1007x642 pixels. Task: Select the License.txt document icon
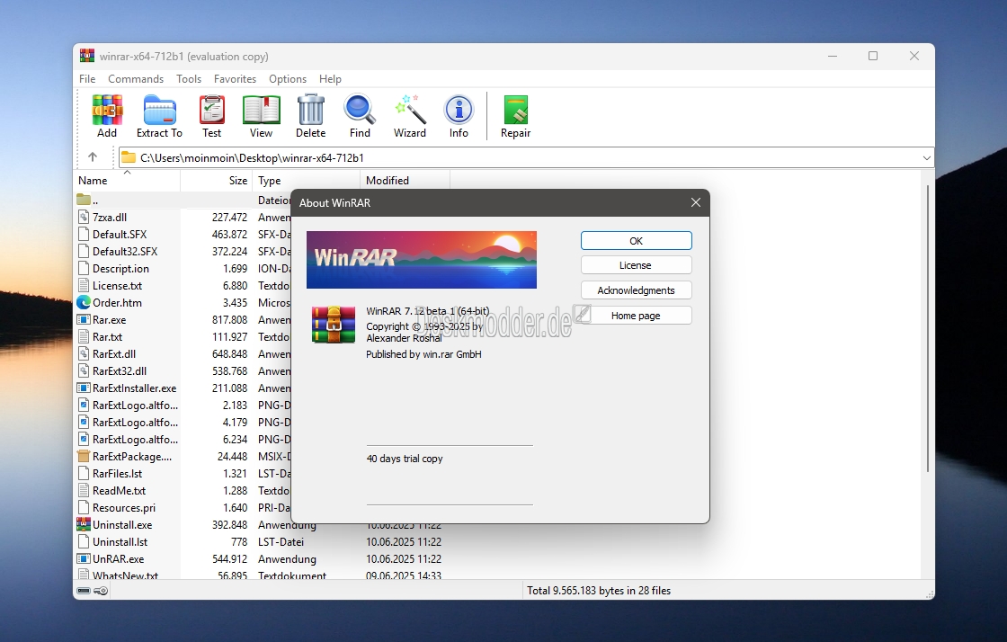click(x=84, y=286)
